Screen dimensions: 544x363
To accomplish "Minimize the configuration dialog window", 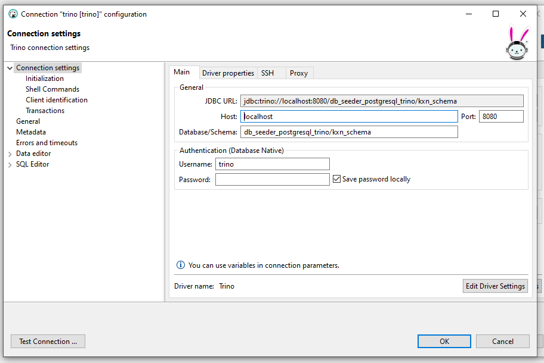I will point(469,14).
